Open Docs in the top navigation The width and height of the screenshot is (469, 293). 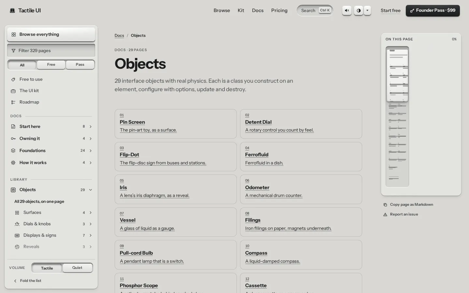tap(258, 10)
